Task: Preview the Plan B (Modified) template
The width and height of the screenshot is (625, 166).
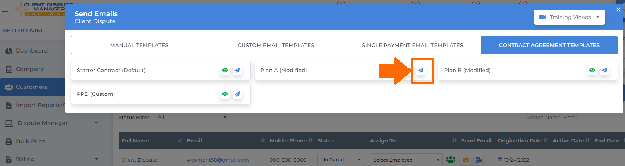Action: [592, 70]
